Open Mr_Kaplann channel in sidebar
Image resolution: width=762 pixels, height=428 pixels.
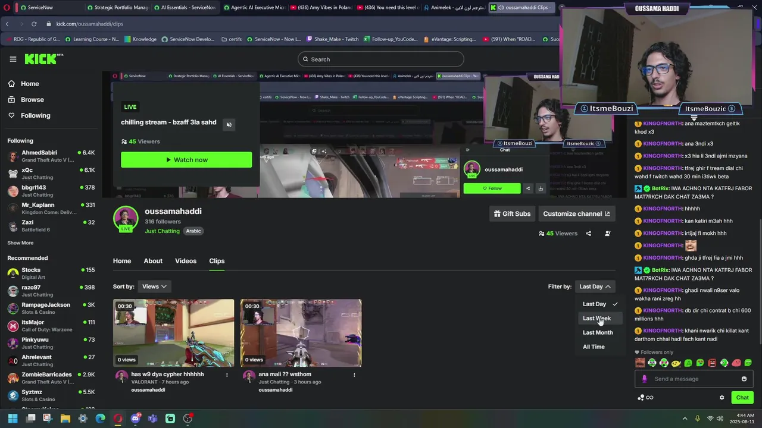pos(51,209)
